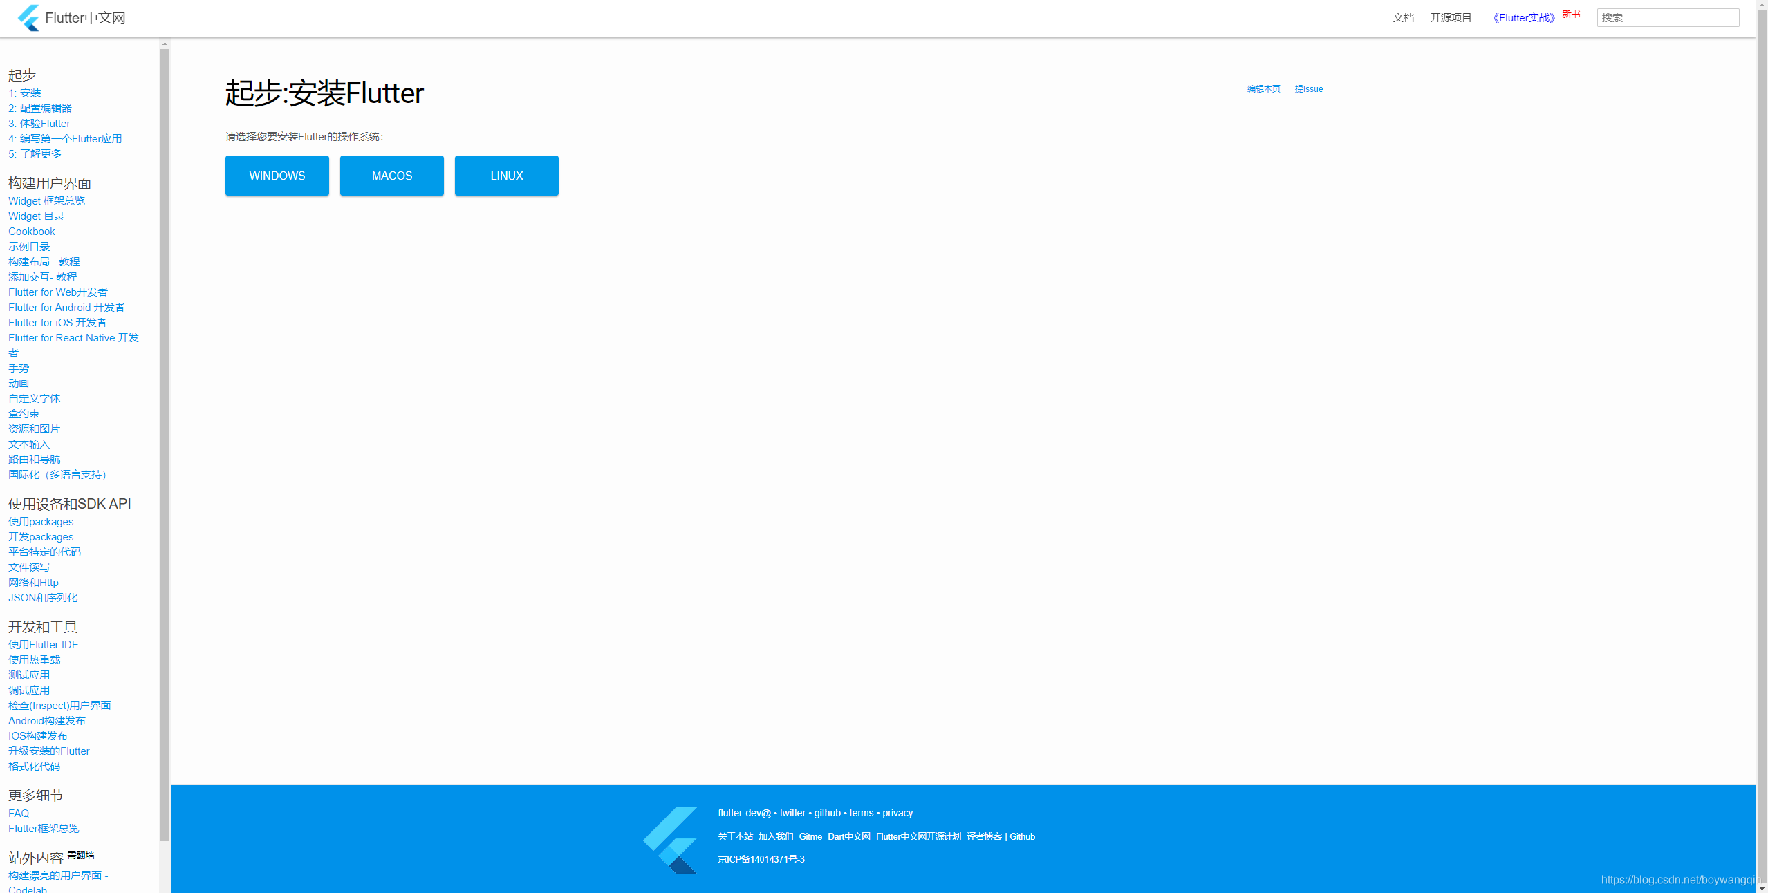1768x893 pixels.
Task: Open the 手势 link
Action: tap(19, 368)
